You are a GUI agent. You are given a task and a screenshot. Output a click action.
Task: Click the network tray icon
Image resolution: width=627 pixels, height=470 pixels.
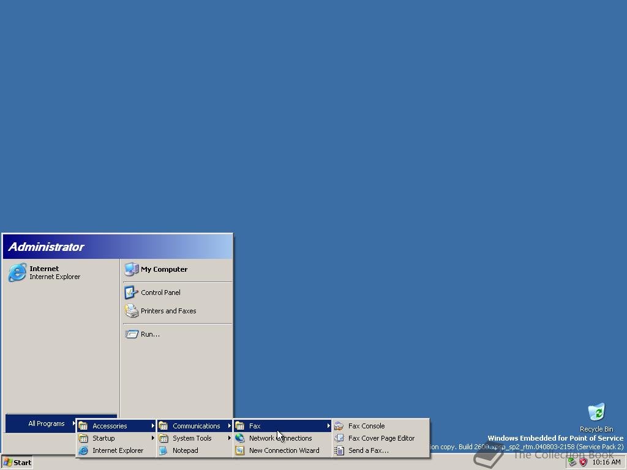point(573,463)
